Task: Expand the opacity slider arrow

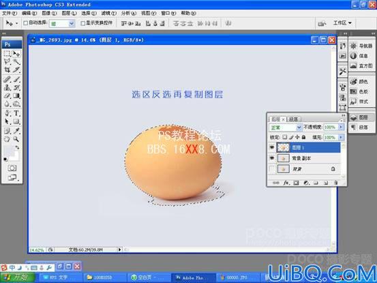Action: pos(341,127)
